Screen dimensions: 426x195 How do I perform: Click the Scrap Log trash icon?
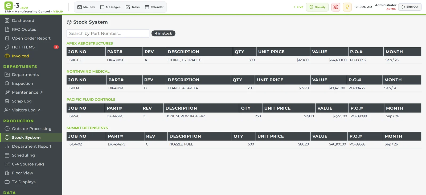tap(7, 101)
